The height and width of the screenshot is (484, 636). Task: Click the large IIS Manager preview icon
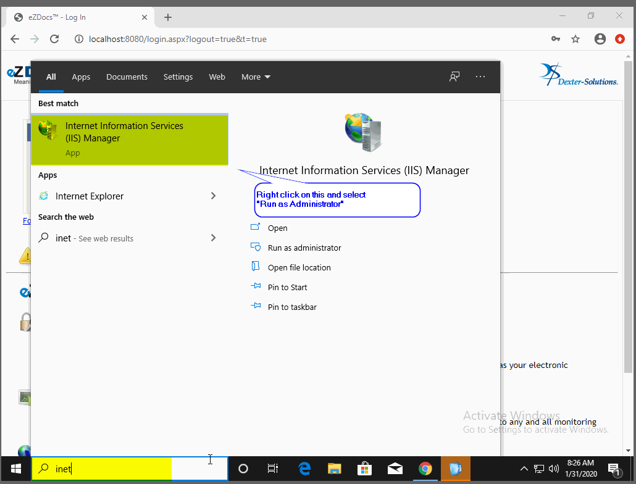(x=364, y=132)
